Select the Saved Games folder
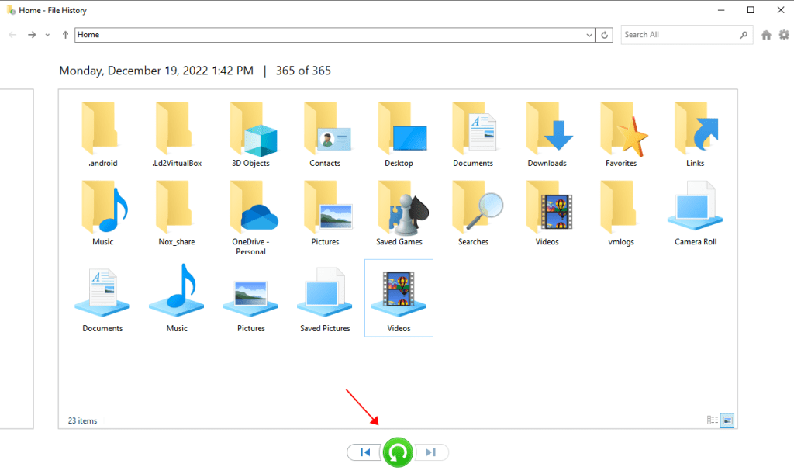794x474 pixels. pyautogui.click(x=399, y=213)
